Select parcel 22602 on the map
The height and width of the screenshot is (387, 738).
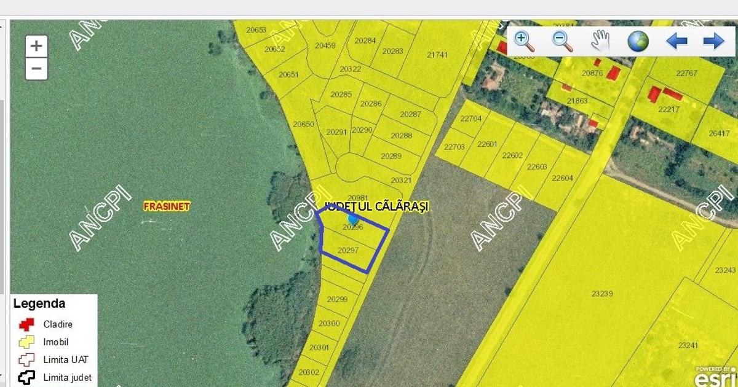click(x=512, y=155)
